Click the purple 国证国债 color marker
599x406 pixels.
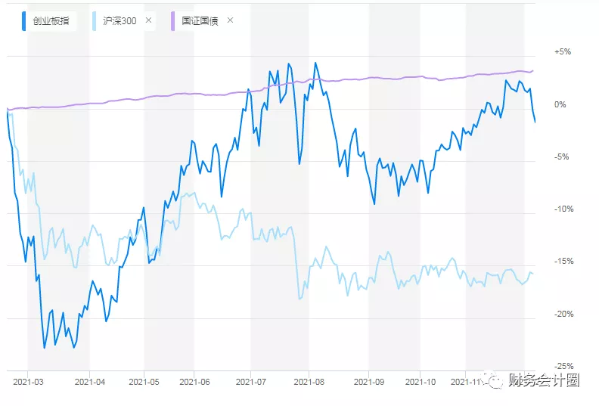(x=174, y=20)
